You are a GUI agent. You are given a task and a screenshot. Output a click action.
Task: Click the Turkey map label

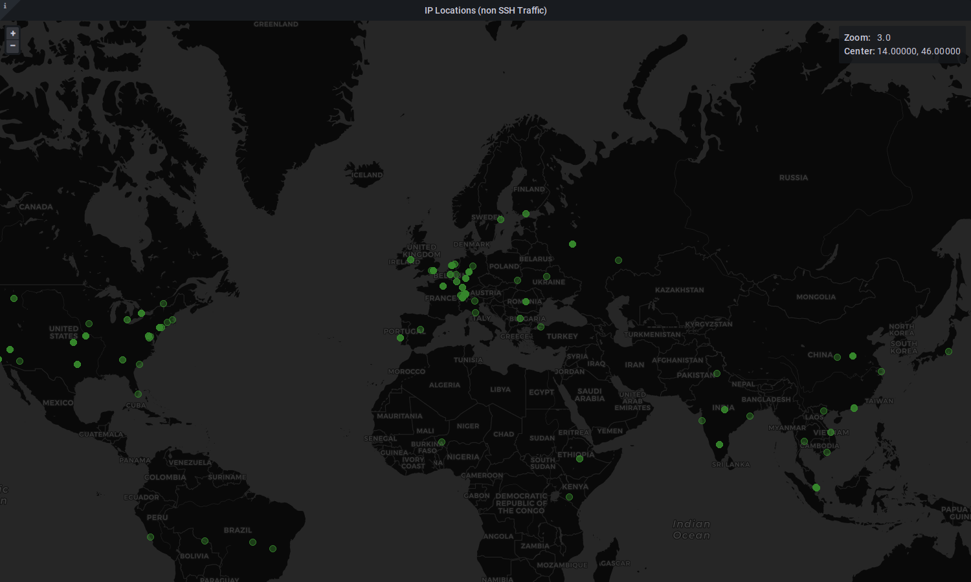tap(562, 336)
